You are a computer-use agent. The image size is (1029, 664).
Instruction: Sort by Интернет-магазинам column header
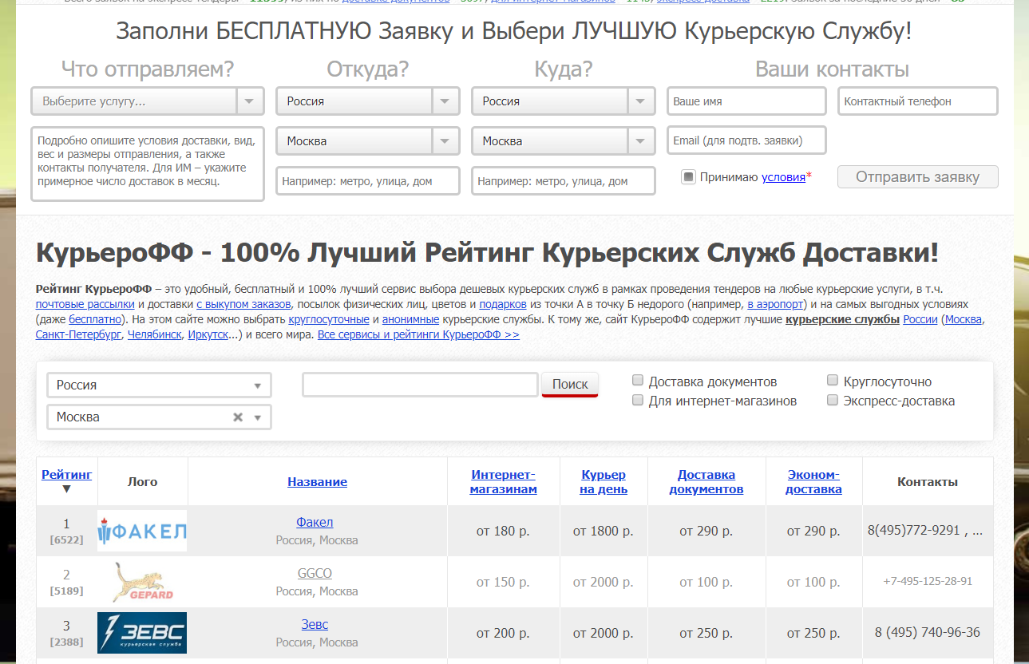(x=504, y=482)
